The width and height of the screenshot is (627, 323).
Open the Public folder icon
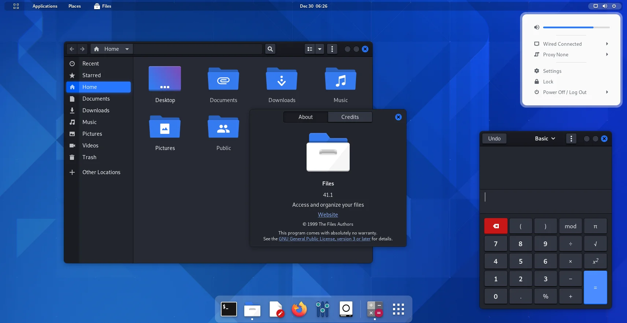tap(223, 127)
